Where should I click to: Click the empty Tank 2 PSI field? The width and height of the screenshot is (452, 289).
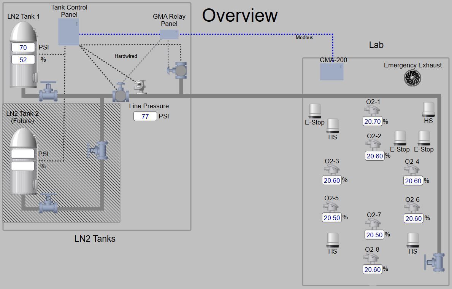click(23, 153)
